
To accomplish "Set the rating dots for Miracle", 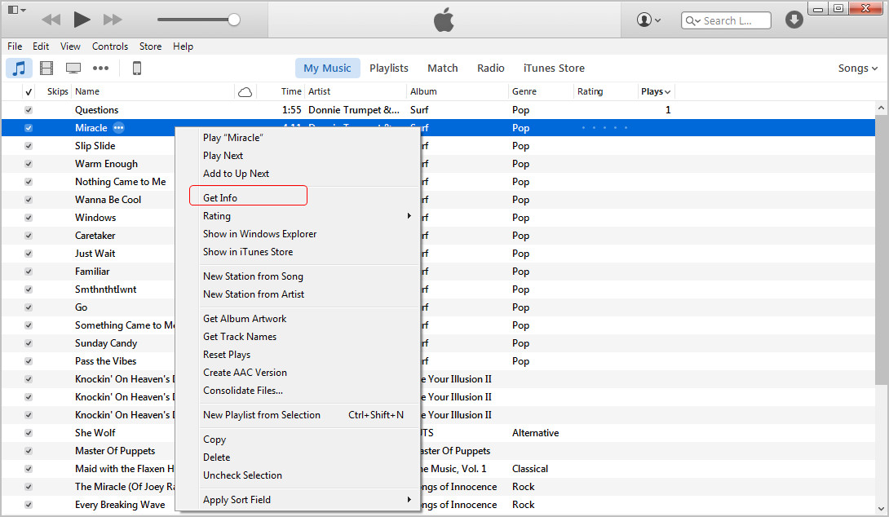I will coord(604,127).
